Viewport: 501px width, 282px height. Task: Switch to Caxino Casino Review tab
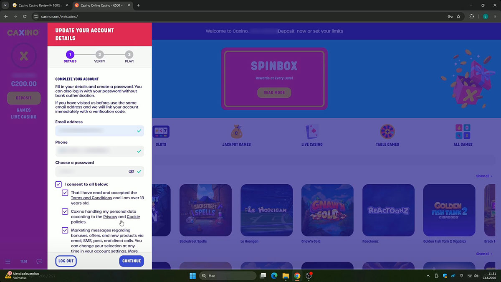coord(40,5)
